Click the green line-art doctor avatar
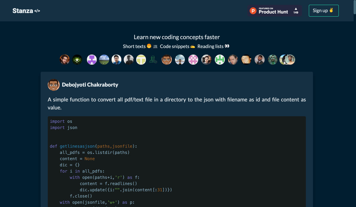The height and width of the screenshot is (207, 356). coord(153,60)
